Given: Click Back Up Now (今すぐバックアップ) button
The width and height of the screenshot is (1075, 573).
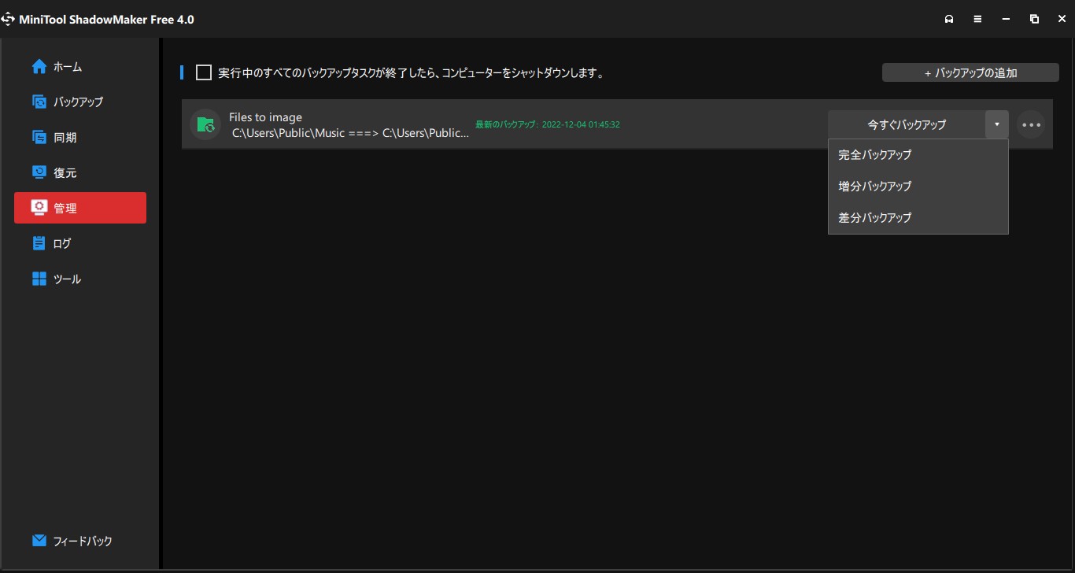Looking at the screenshot, I should pos(906,124).
